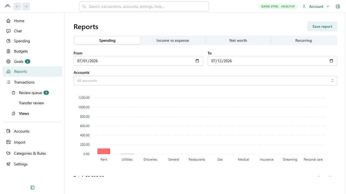This screenshot has width=346, height=194.
Task: Open Settings page
Action: coord(32,164)
